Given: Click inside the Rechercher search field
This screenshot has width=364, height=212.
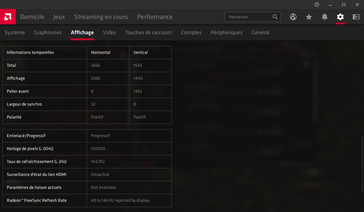Looking at the screenshot, I should pos(253,17).
